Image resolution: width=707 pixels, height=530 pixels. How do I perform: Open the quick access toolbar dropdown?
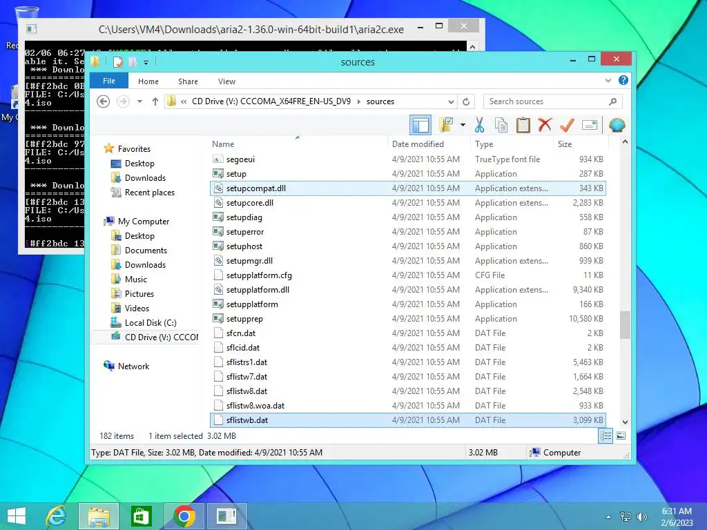(x=146, y=62)
